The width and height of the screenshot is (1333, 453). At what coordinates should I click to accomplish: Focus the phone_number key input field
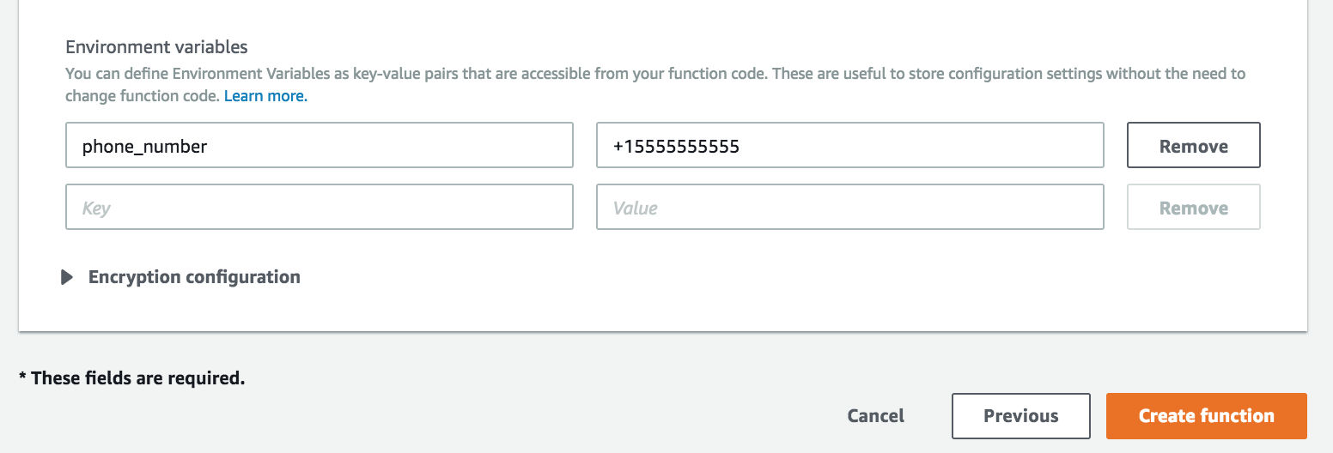point(320,145)
